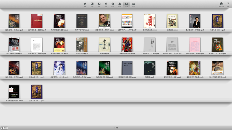
Task: Click the 32 书籍 status bar count
Action: tap(116, 128)
